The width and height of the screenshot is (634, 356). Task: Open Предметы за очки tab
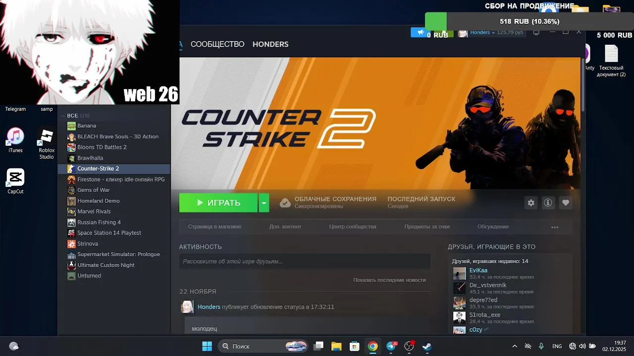427,226
